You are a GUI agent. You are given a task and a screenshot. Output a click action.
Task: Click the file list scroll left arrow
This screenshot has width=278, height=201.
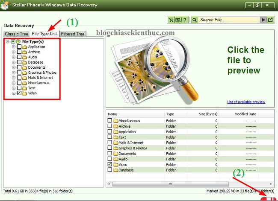pyautogui.click(x=109, y=184)
